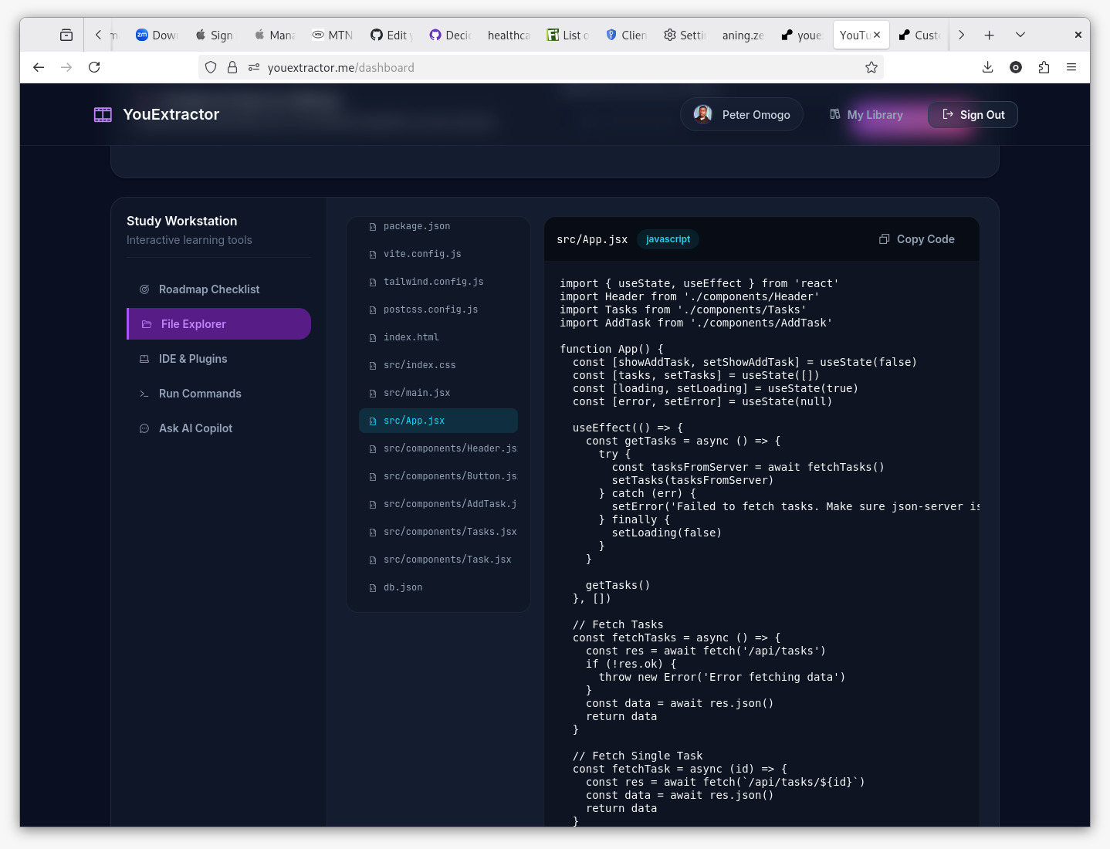
Task: Open postcss.config.js file
Action: (x=438, y=309)
